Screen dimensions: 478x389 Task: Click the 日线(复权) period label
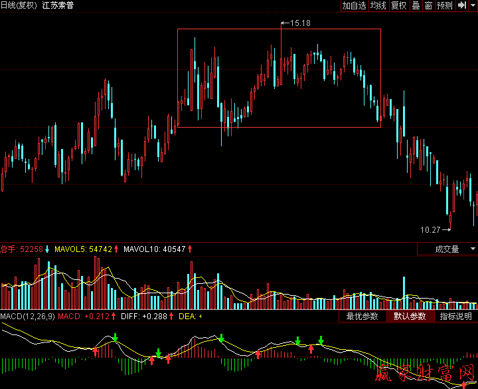click(19, 5)
